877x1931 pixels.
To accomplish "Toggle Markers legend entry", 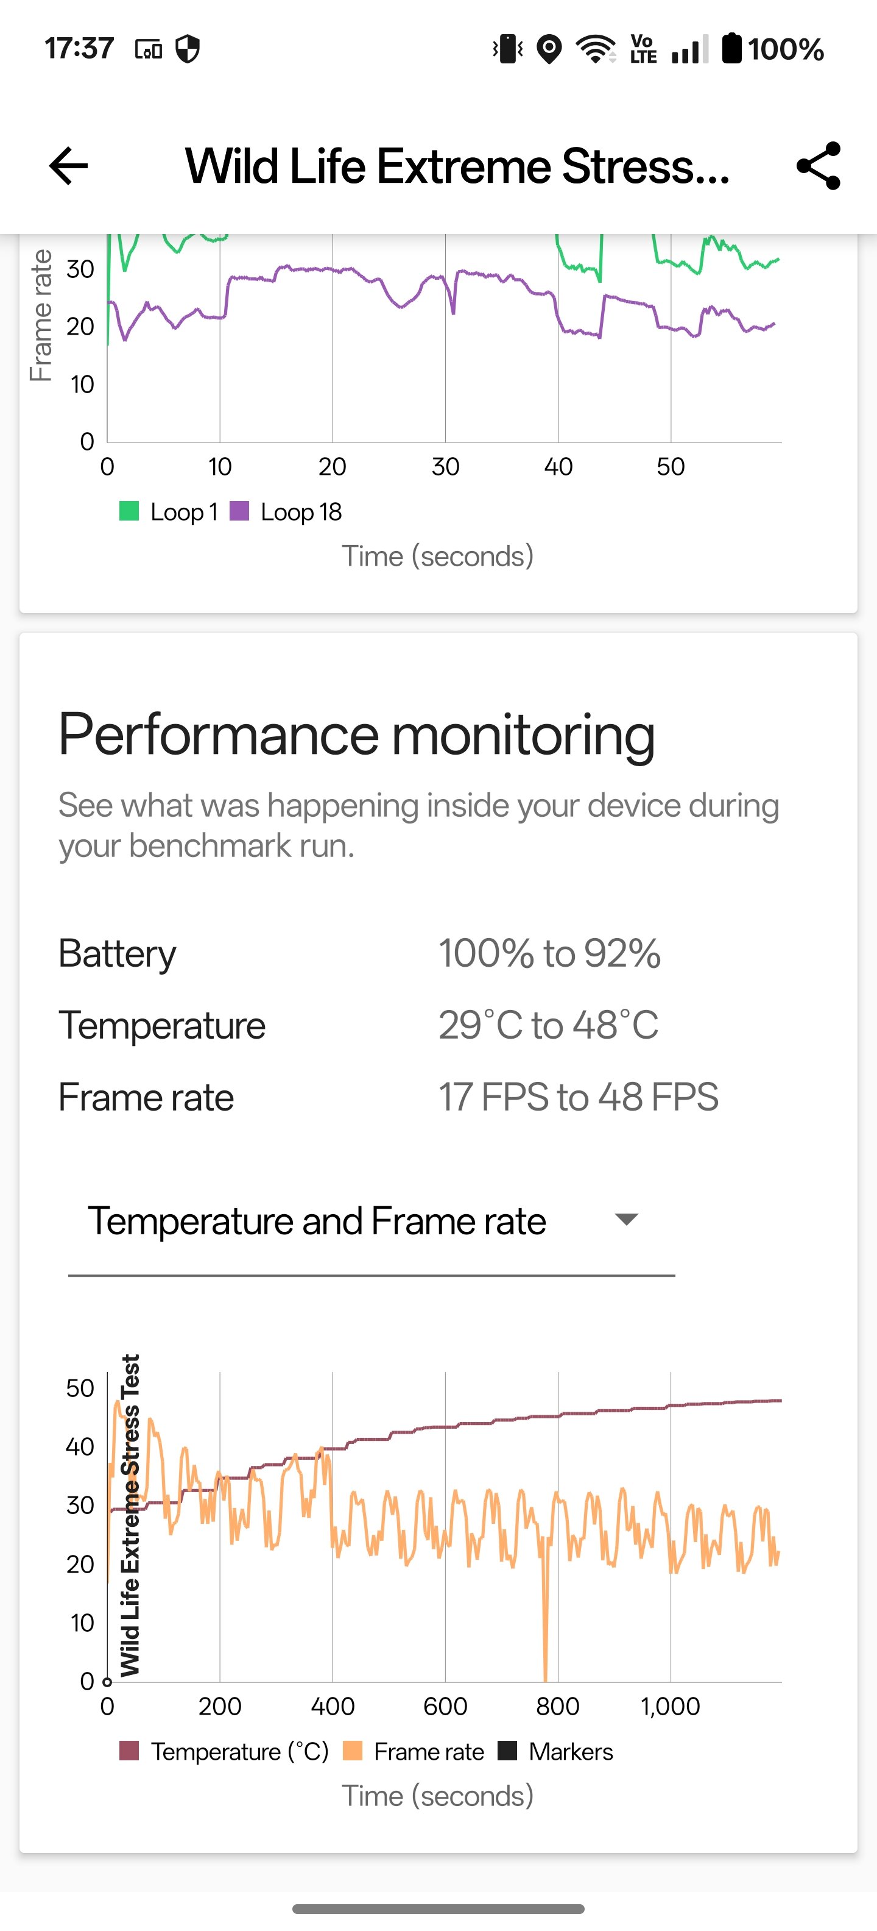I will click(x=555, y=1752).
